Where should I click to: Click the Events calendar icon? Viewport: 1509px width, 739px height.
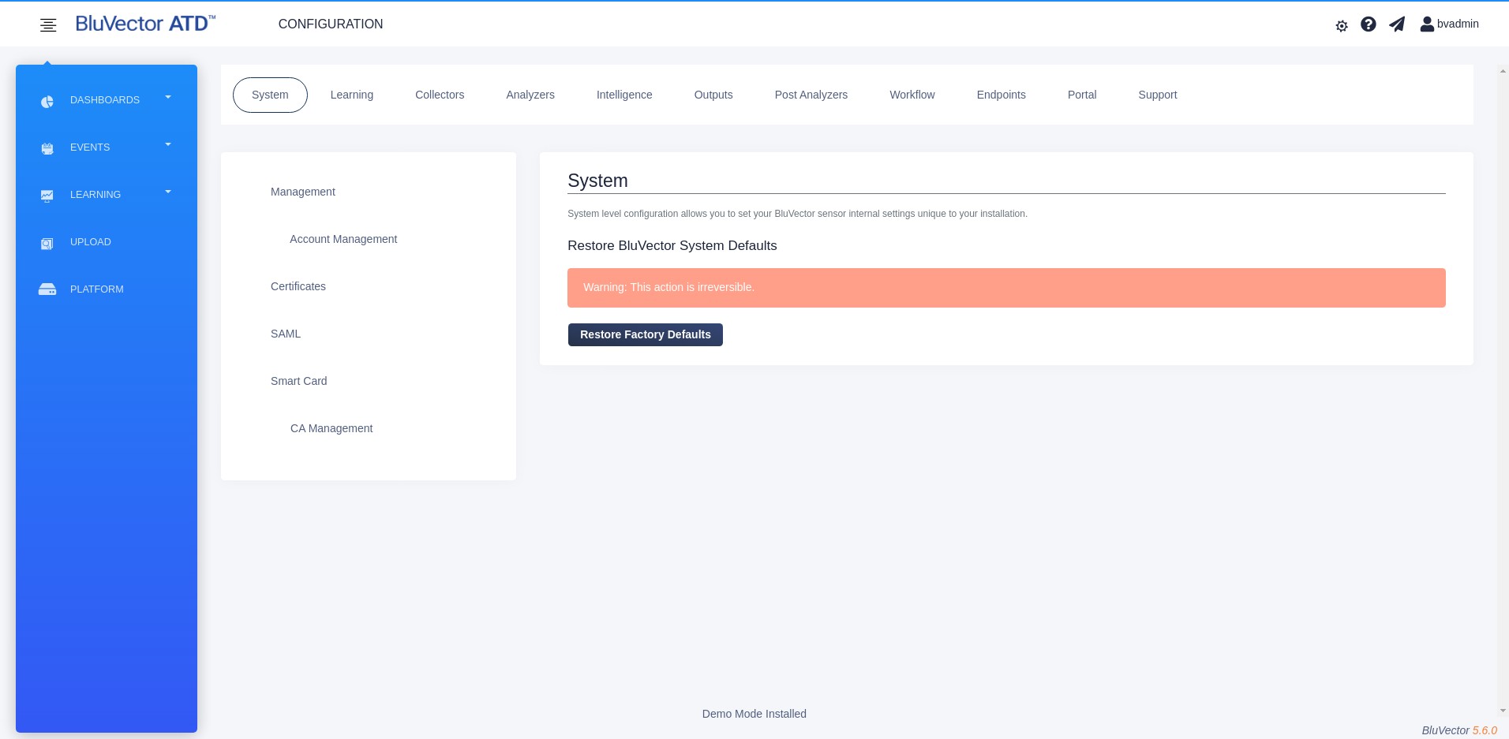[47, 148]
